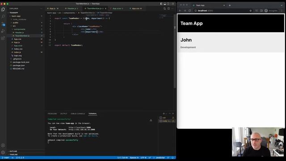Expand the TIMELINE section
This screenshot has width=286, height=161.
(13, 154)
